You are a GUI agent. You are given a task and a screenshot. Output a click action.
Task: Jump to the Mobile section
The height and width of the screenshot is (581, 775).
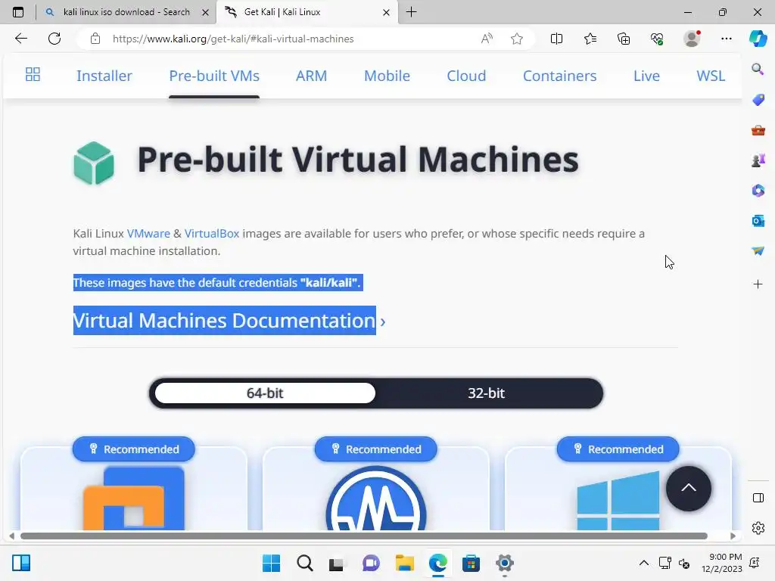(387, 76)
